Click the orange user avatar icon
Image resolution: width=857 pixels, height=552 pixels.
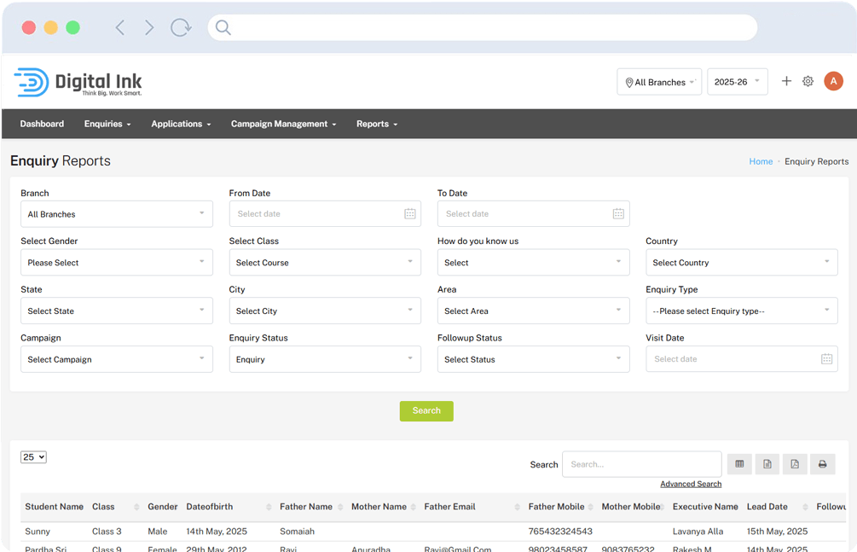(833, 81)
